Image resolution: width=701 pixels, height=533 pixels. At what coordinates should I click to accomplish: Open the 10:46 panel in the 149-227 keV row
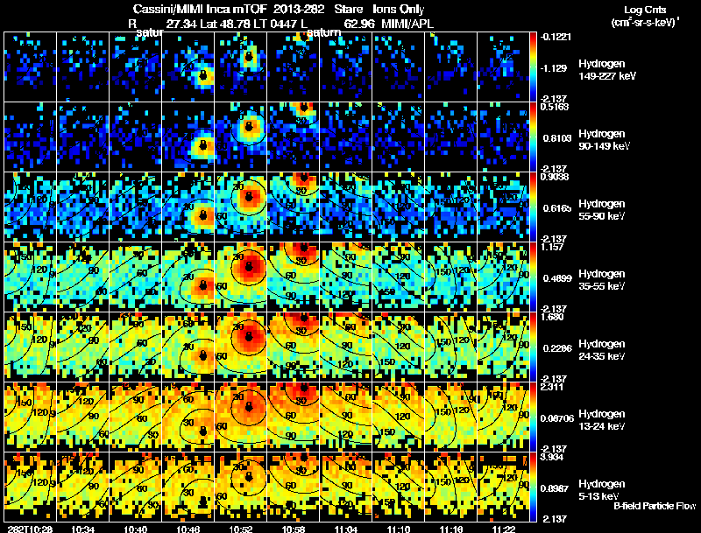[188, 67]
